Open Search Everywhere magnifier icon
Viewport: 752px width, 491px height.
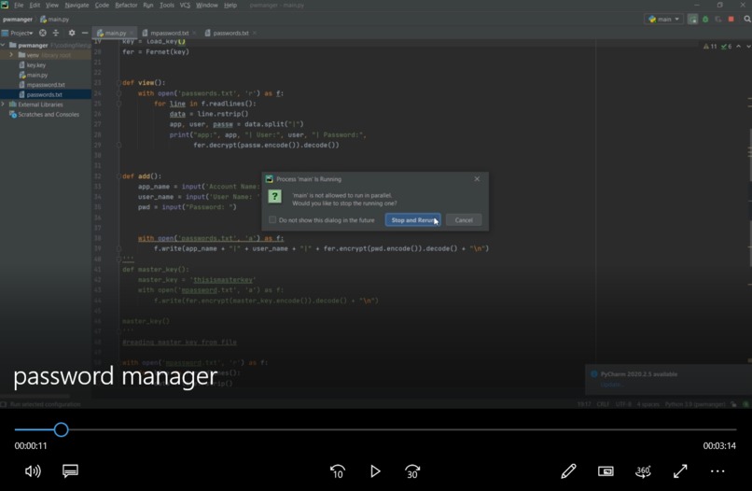click(747, 20)
